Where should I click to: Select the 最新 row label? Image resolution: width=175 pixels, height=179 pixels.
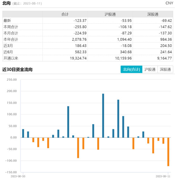tap(7, 21)
